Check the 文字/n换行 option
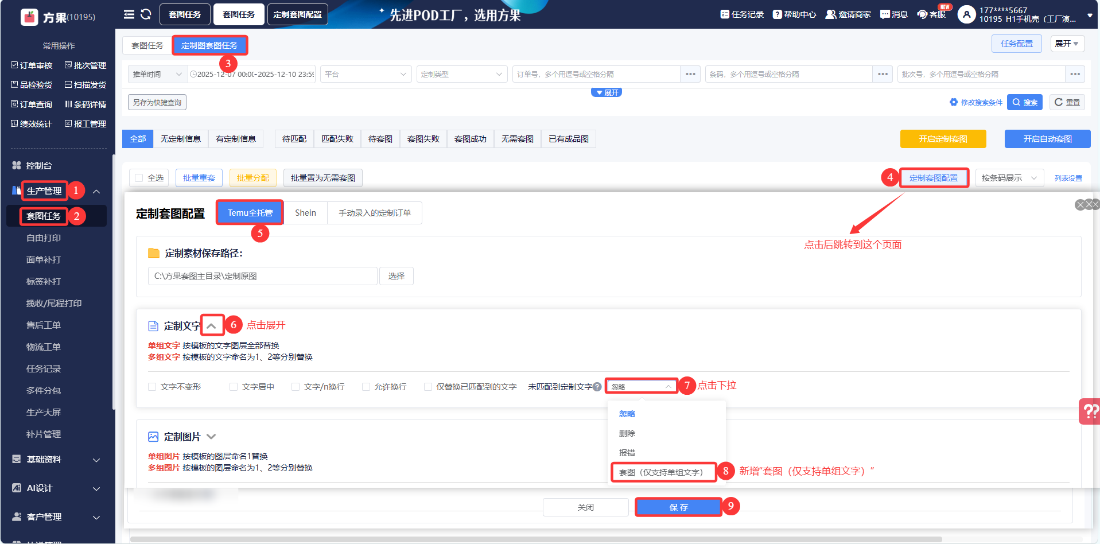Viewport: 1100px width, 544px height. (x=296, y=387)
